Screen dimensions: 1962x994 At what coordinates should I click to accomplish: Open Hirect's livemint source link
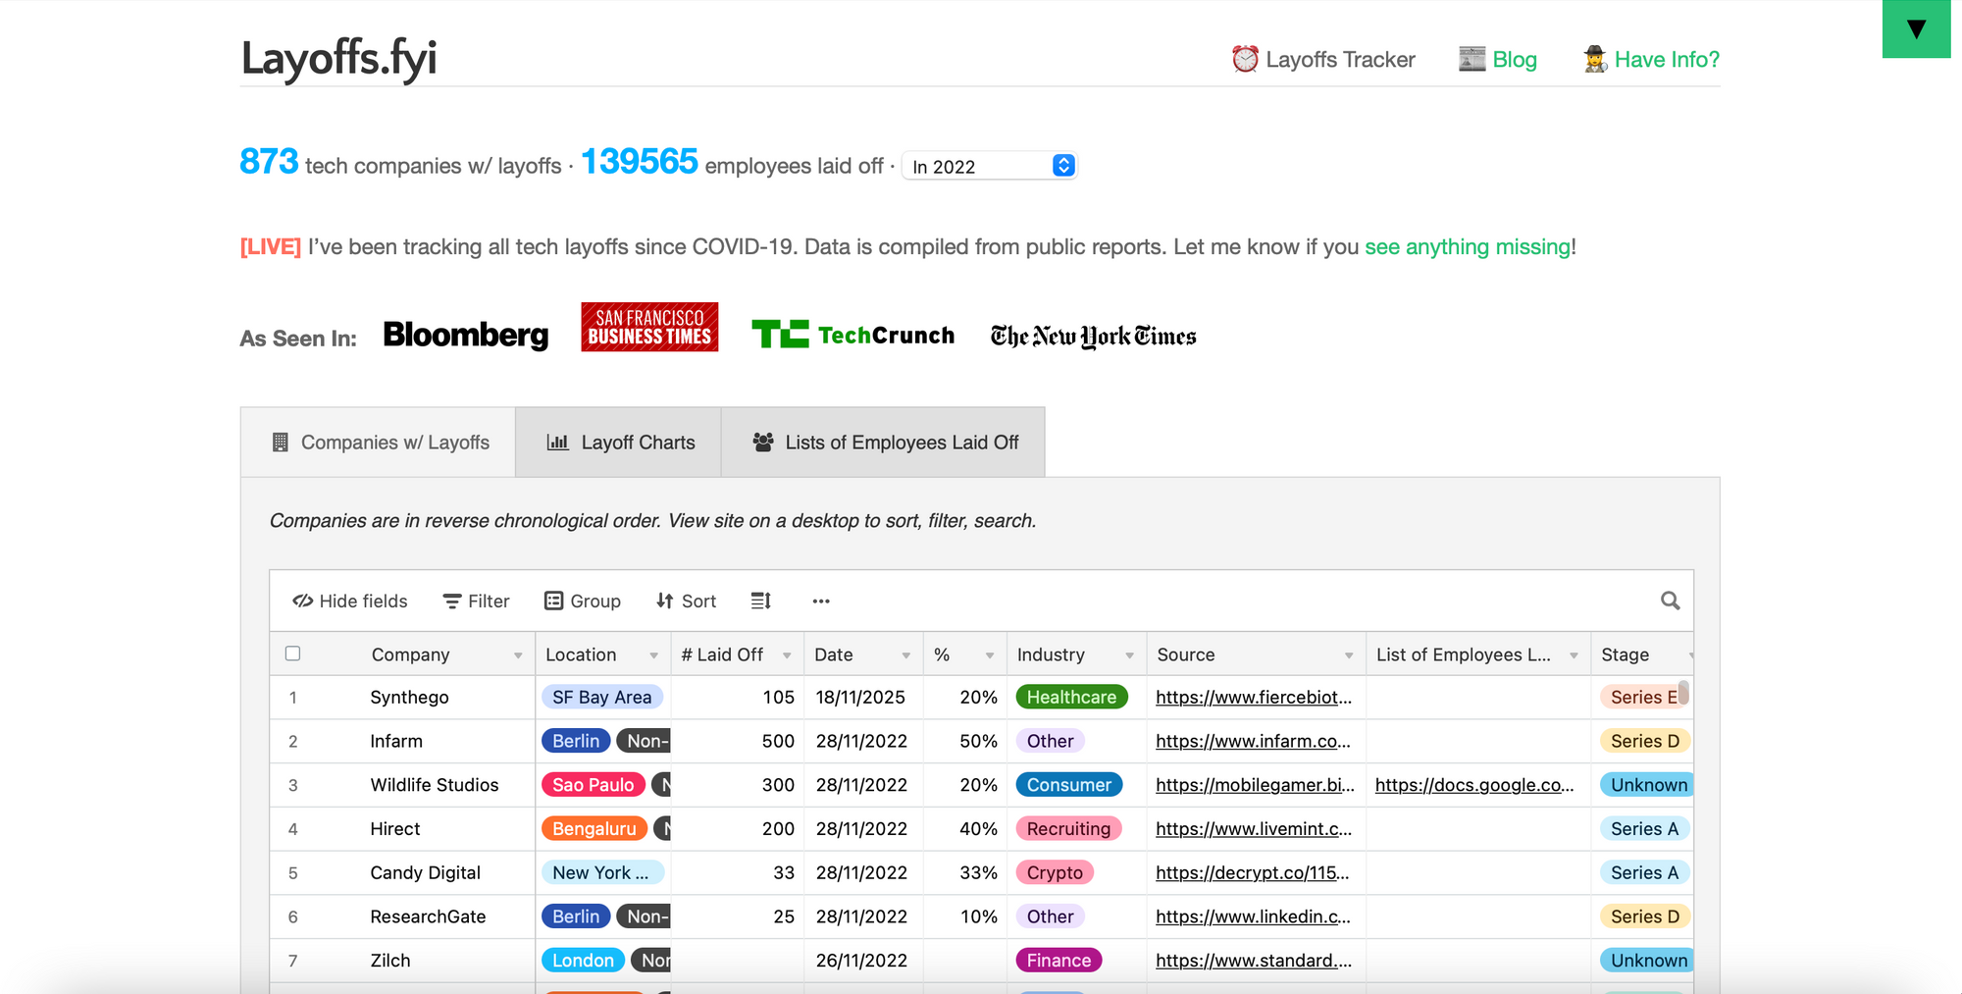click(x=1254, y=829)
